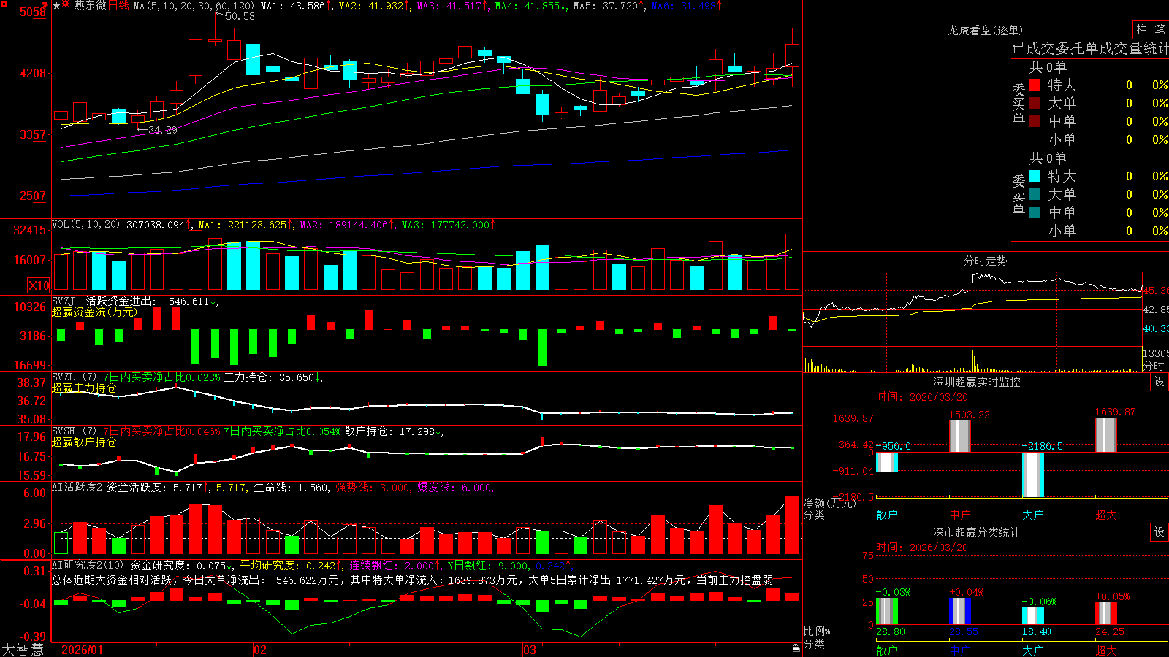Click the 24.25 超大 percentage bar
1169x657 pixels.
(1106, 613)
